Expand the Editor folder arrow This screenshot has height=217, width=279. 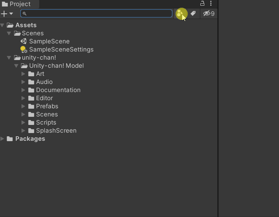[23, 98]
